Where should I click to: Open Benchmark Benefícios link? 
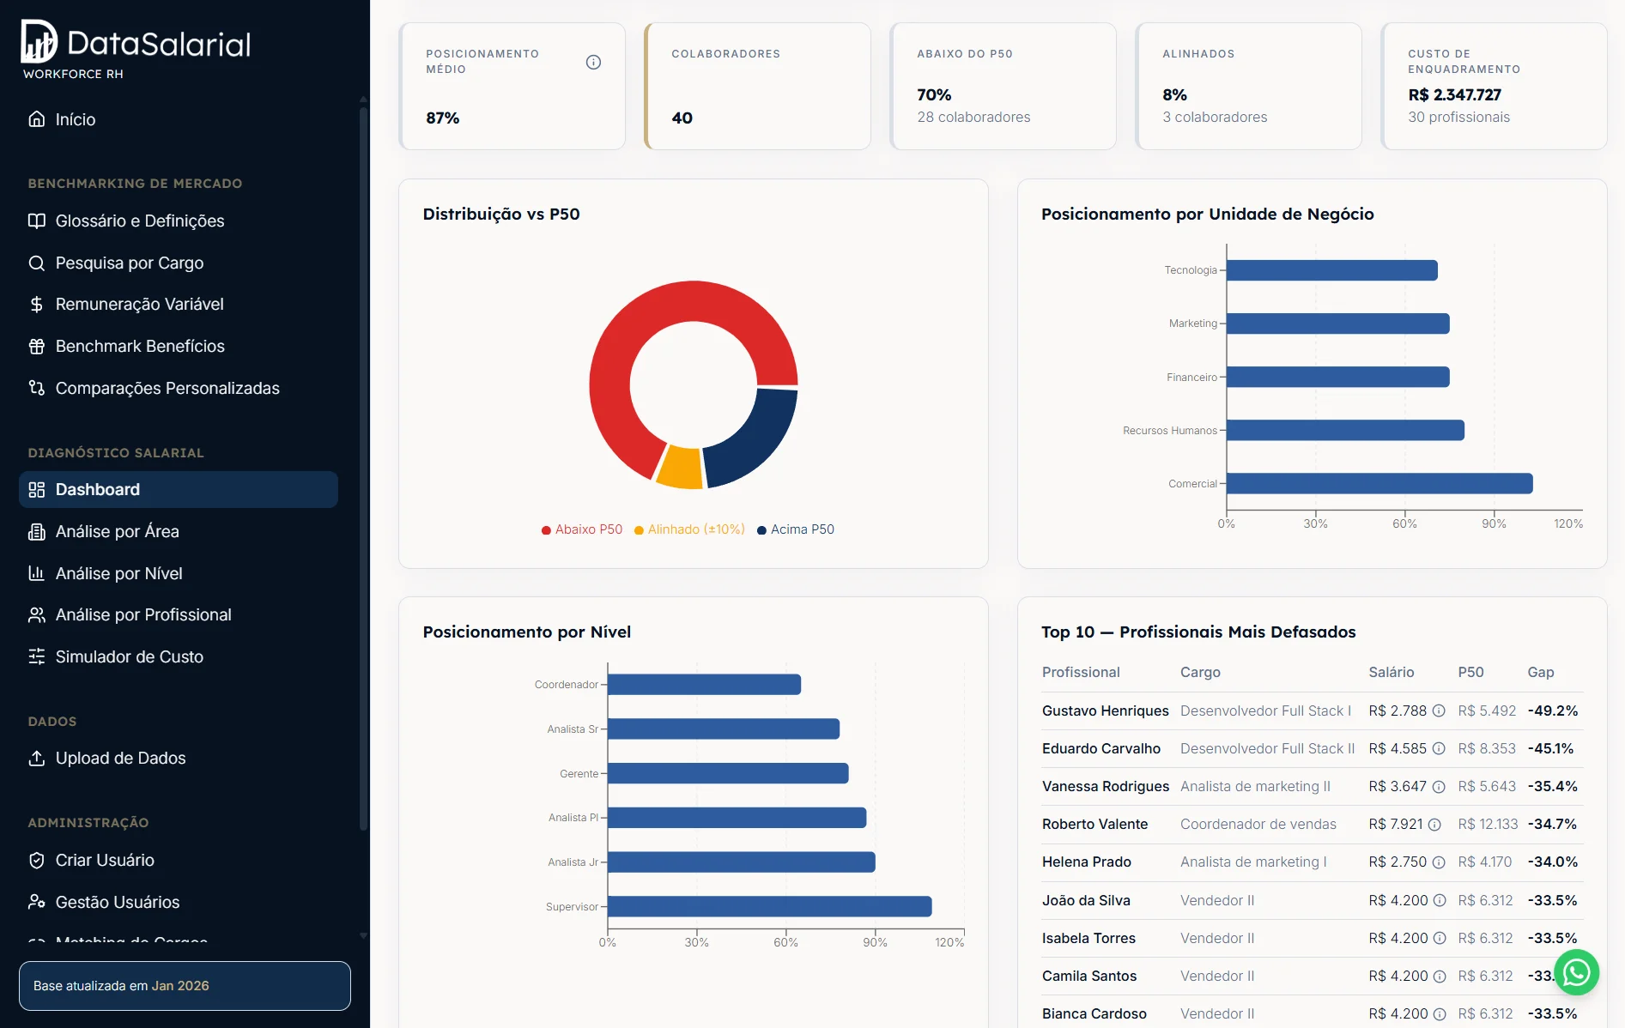[179, 347]
